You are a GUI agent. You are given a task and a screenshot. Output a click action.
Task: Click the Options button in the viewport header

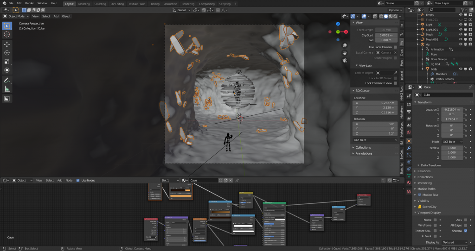click(395, 10)
